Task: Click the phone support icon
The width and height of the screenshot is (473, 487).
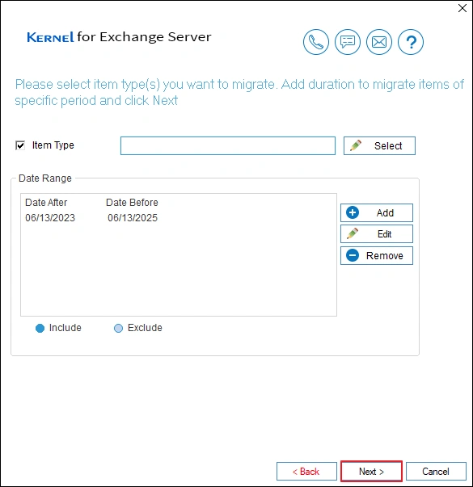Action: pyautogui.click(x=316, y=42)
